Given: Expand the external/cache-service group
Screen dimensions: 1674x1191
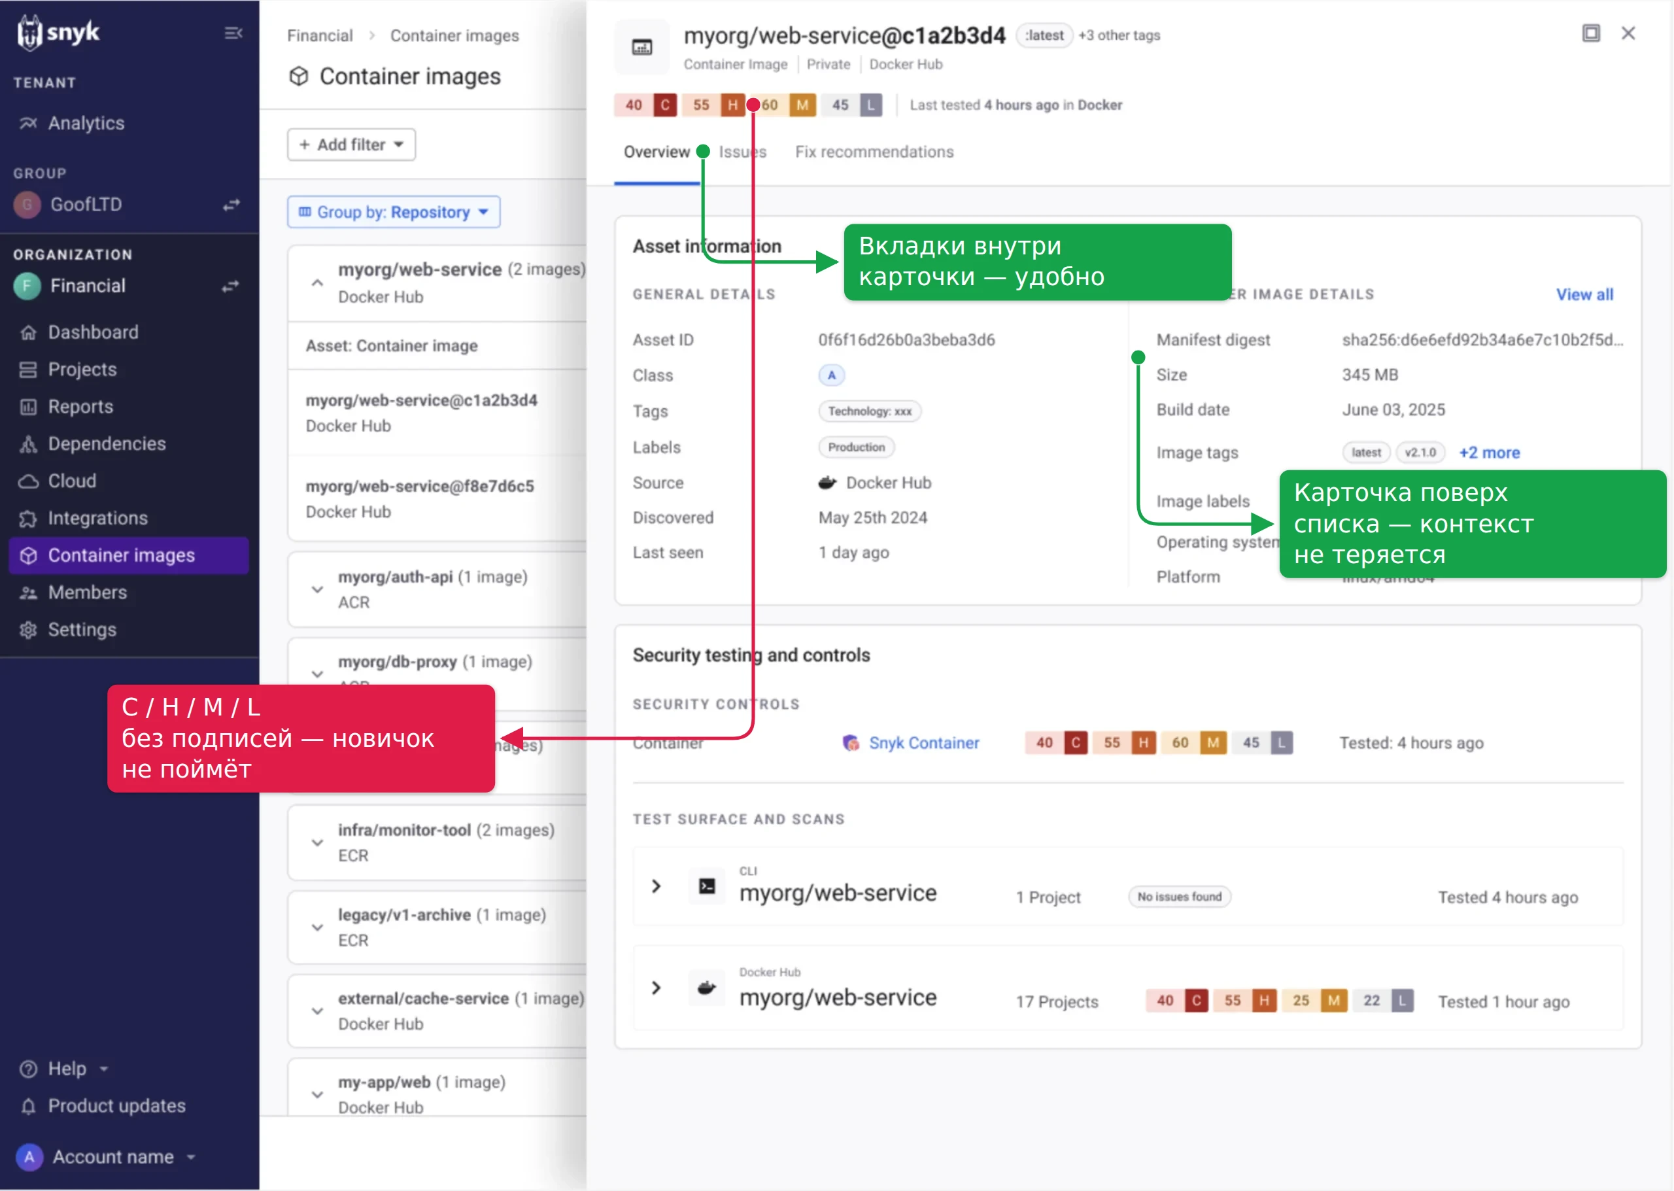Looking at the screenshot, I should pyautogui.click(x=316, y=1011).
